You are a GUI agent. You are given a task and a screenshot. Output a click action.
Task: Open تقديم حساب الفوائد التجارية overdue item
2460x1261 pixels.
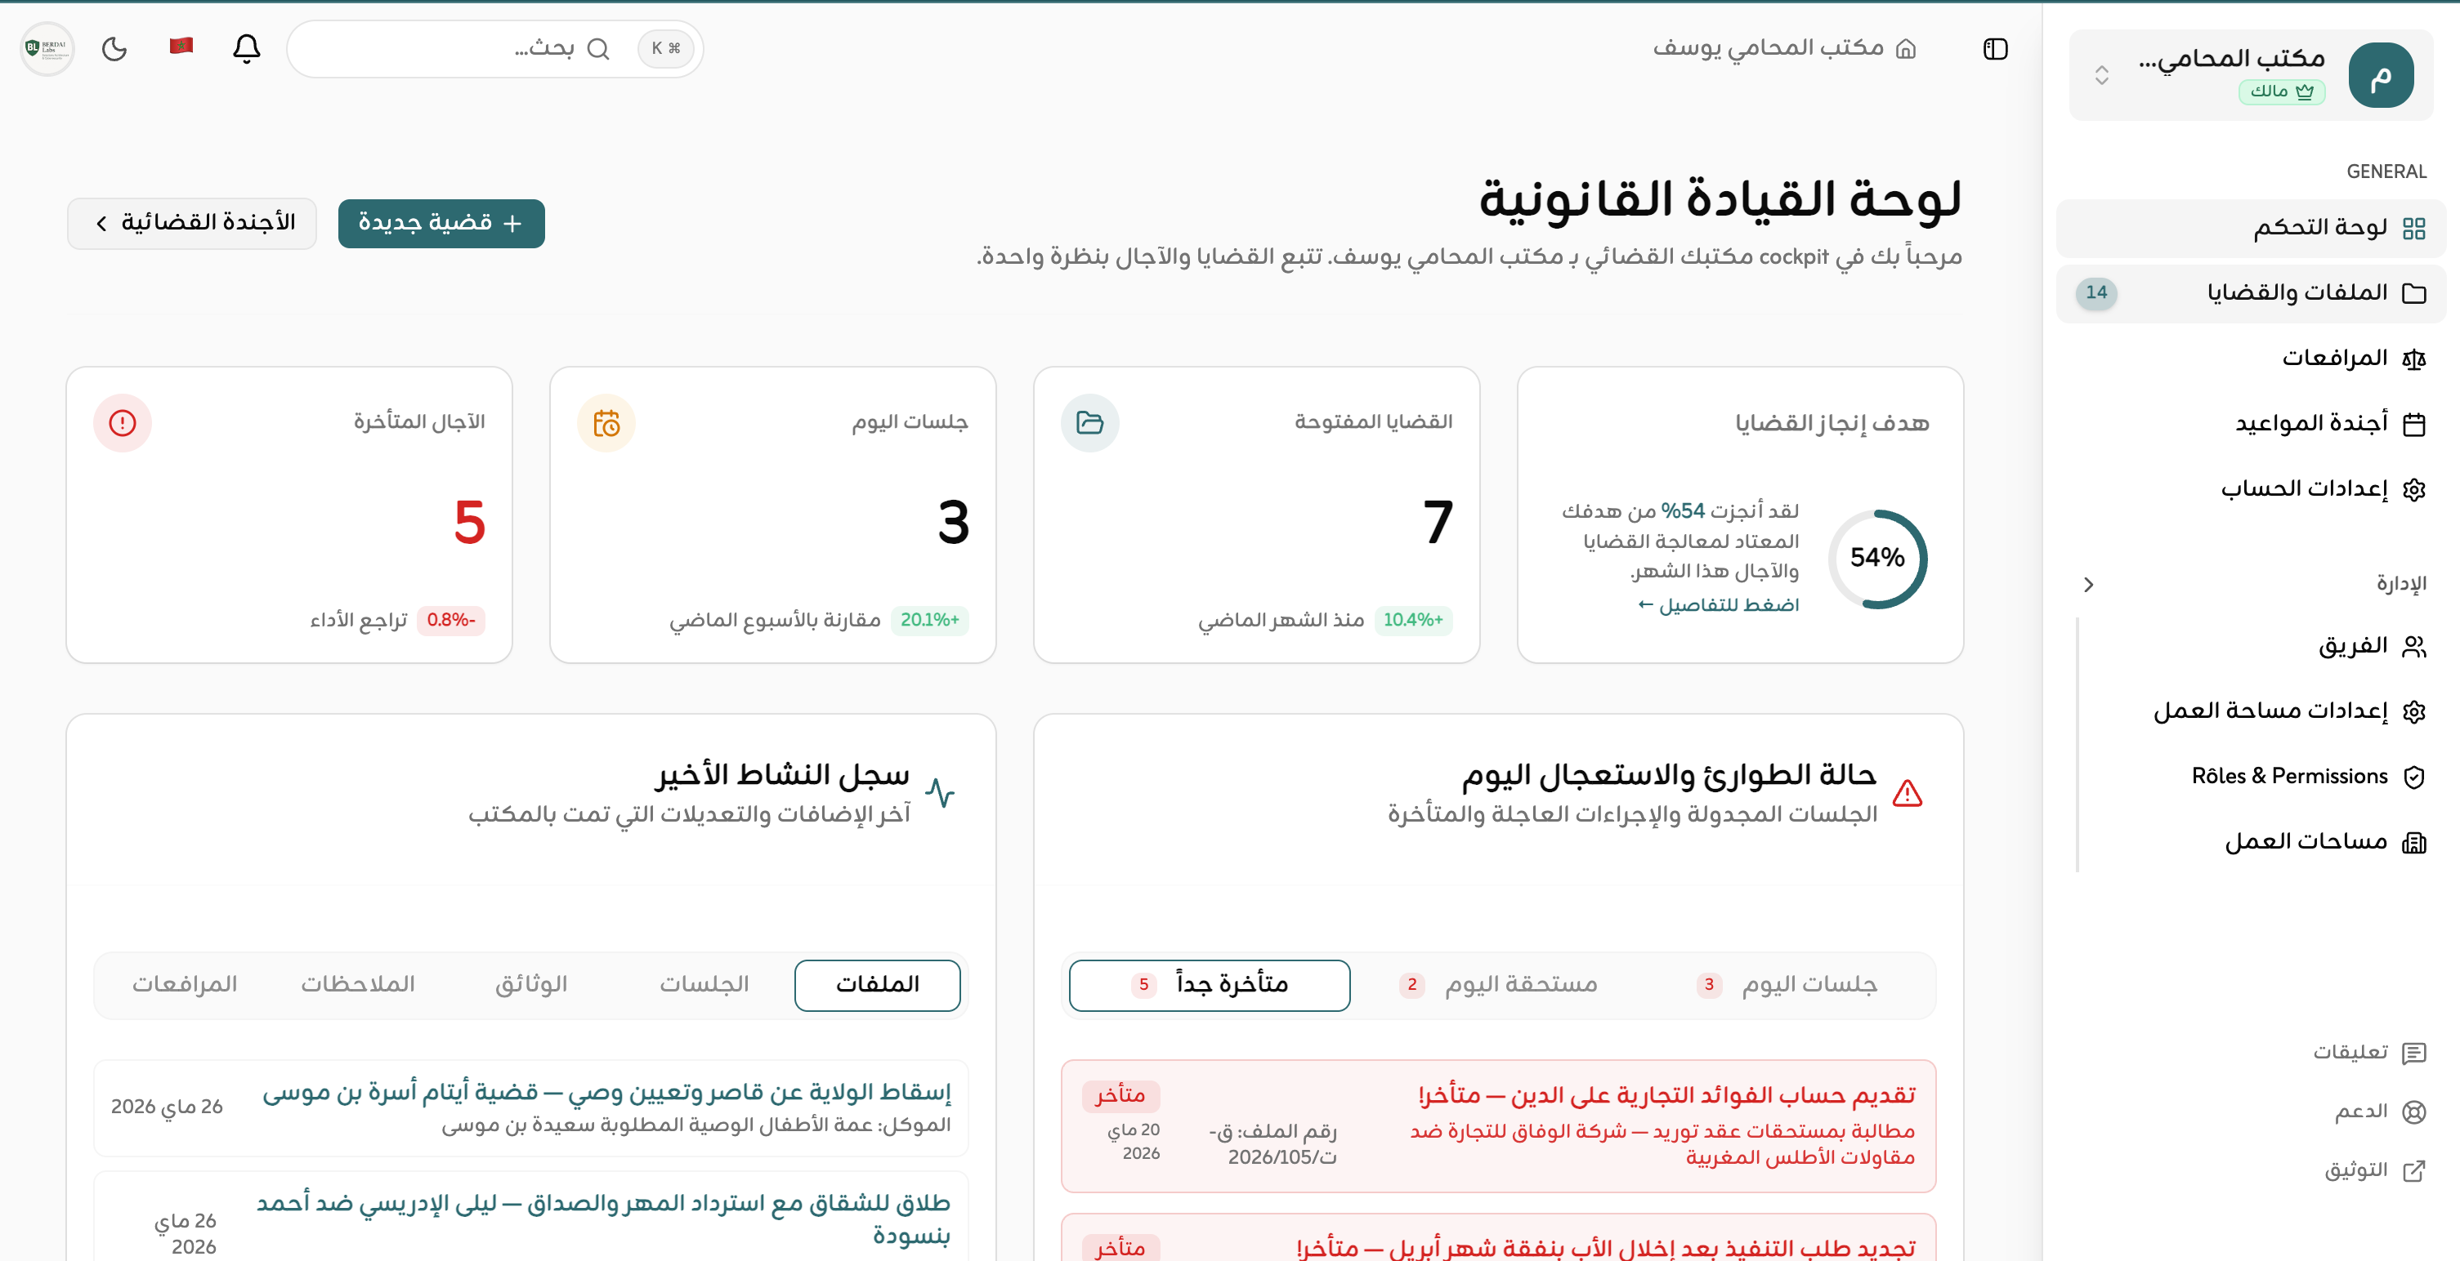coord(1498,1126)
